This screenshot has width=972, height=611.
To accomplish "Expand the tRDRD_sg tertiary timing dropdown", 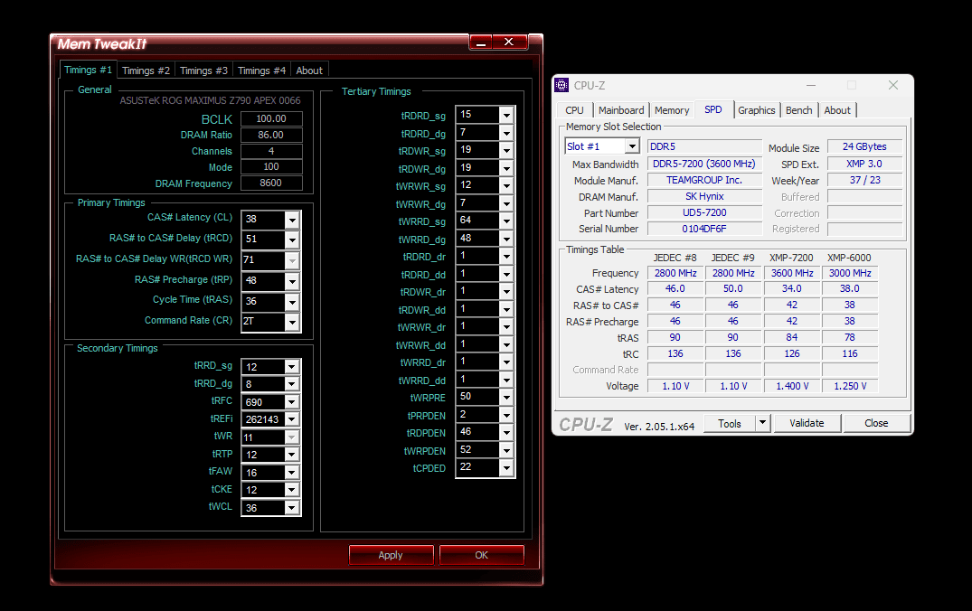I will tap(507, 116).
